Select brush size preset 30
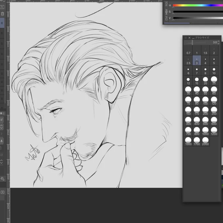223x223 pixels. [188, 91]
